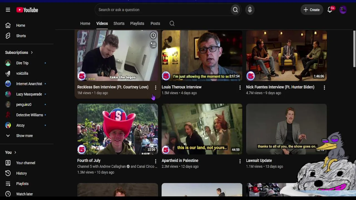Search within channel using magnifier icon
This screenshot has height=200, width=356.
(172, 24)
